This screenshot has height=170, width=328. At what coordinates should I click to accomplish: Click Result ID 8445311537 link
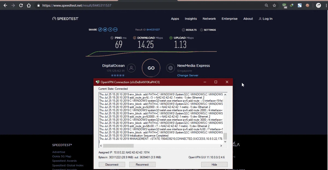(153, 30)
